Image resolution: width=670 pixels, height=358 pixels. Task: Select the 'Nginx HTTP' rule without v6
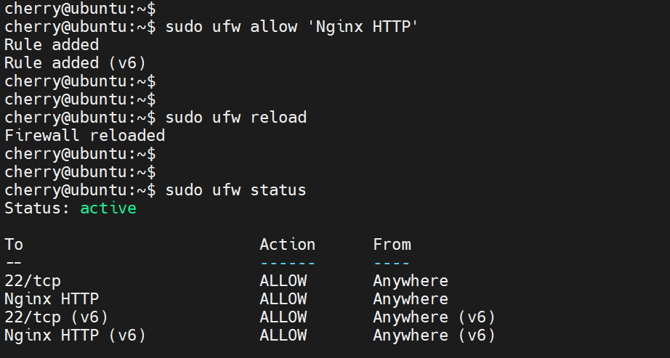[52, 299]
